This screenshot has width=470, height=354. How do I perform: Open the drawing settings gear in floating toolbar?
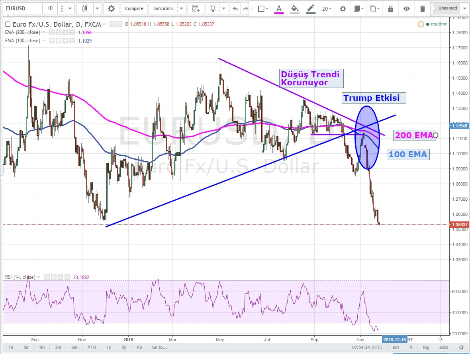click(x=343, y=8)
